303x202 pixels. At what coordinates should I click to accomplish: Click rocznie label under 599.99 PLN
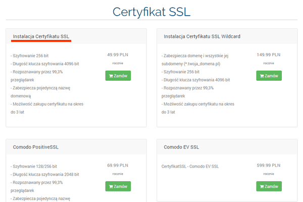coord(269,174)
